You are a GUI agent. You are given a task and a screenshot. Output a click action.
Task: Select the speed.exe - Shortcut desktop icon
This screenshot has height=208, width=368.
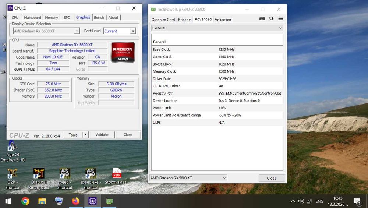(x=91, y=179)
